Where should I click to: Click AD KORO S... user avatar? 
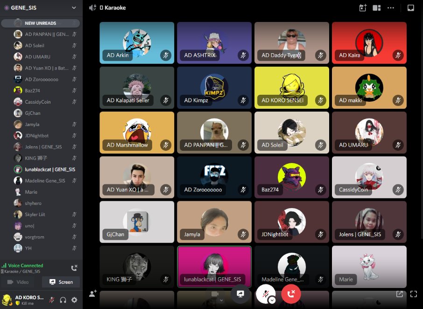click(7, 300)
